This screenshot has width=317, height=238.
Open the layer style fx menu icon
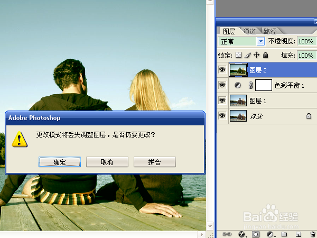(x=241, y=234)
